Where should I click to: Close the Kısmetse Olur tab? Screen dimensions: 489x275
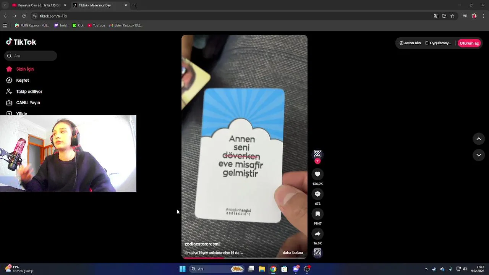coord(65,5)
